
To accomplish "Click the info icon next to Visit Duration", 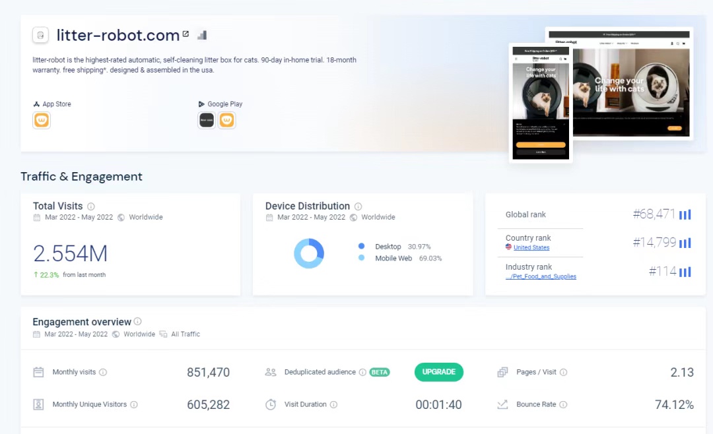I will tap(333, 404).
